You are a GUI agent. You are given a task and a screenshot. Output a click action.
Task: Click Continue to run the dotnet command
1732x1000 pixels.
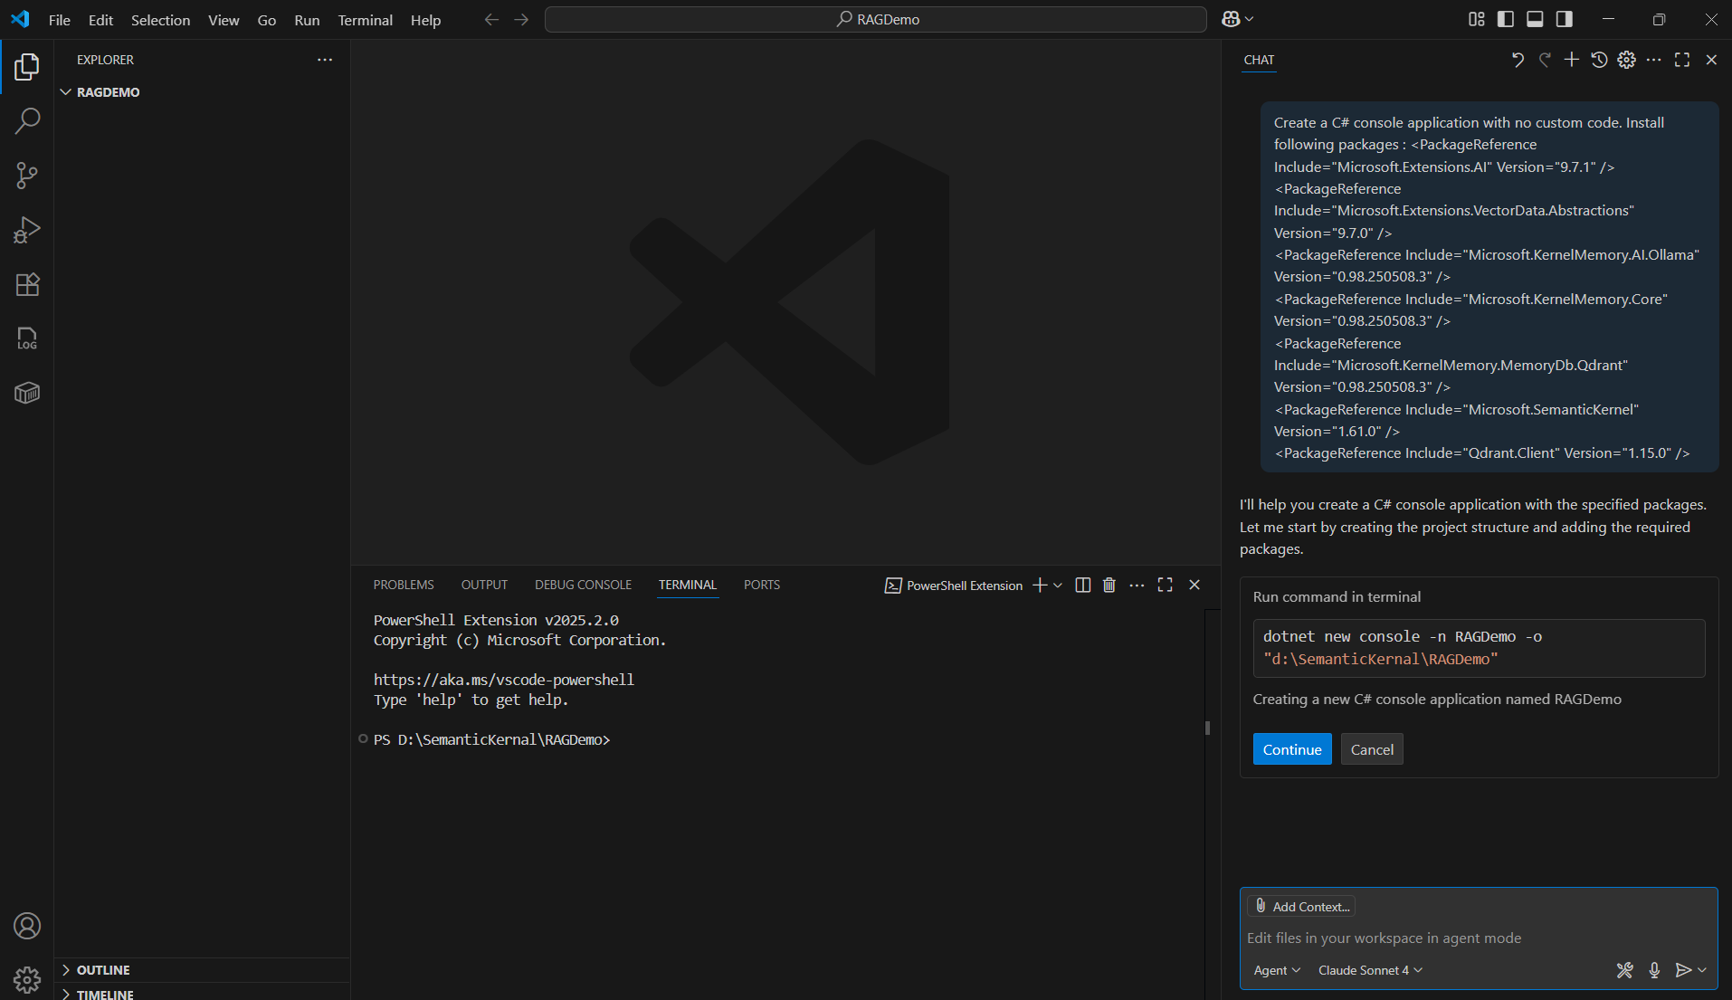click(1291, 749)
